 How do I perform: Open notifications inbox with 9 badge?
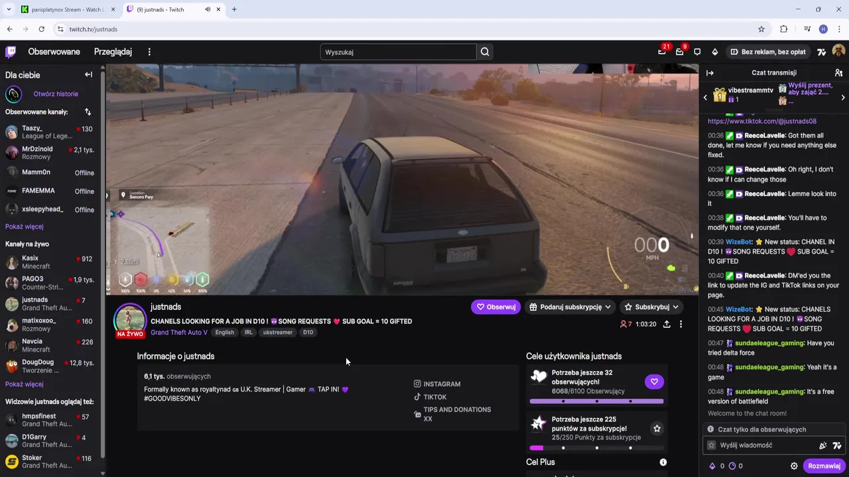pos(680,52)
